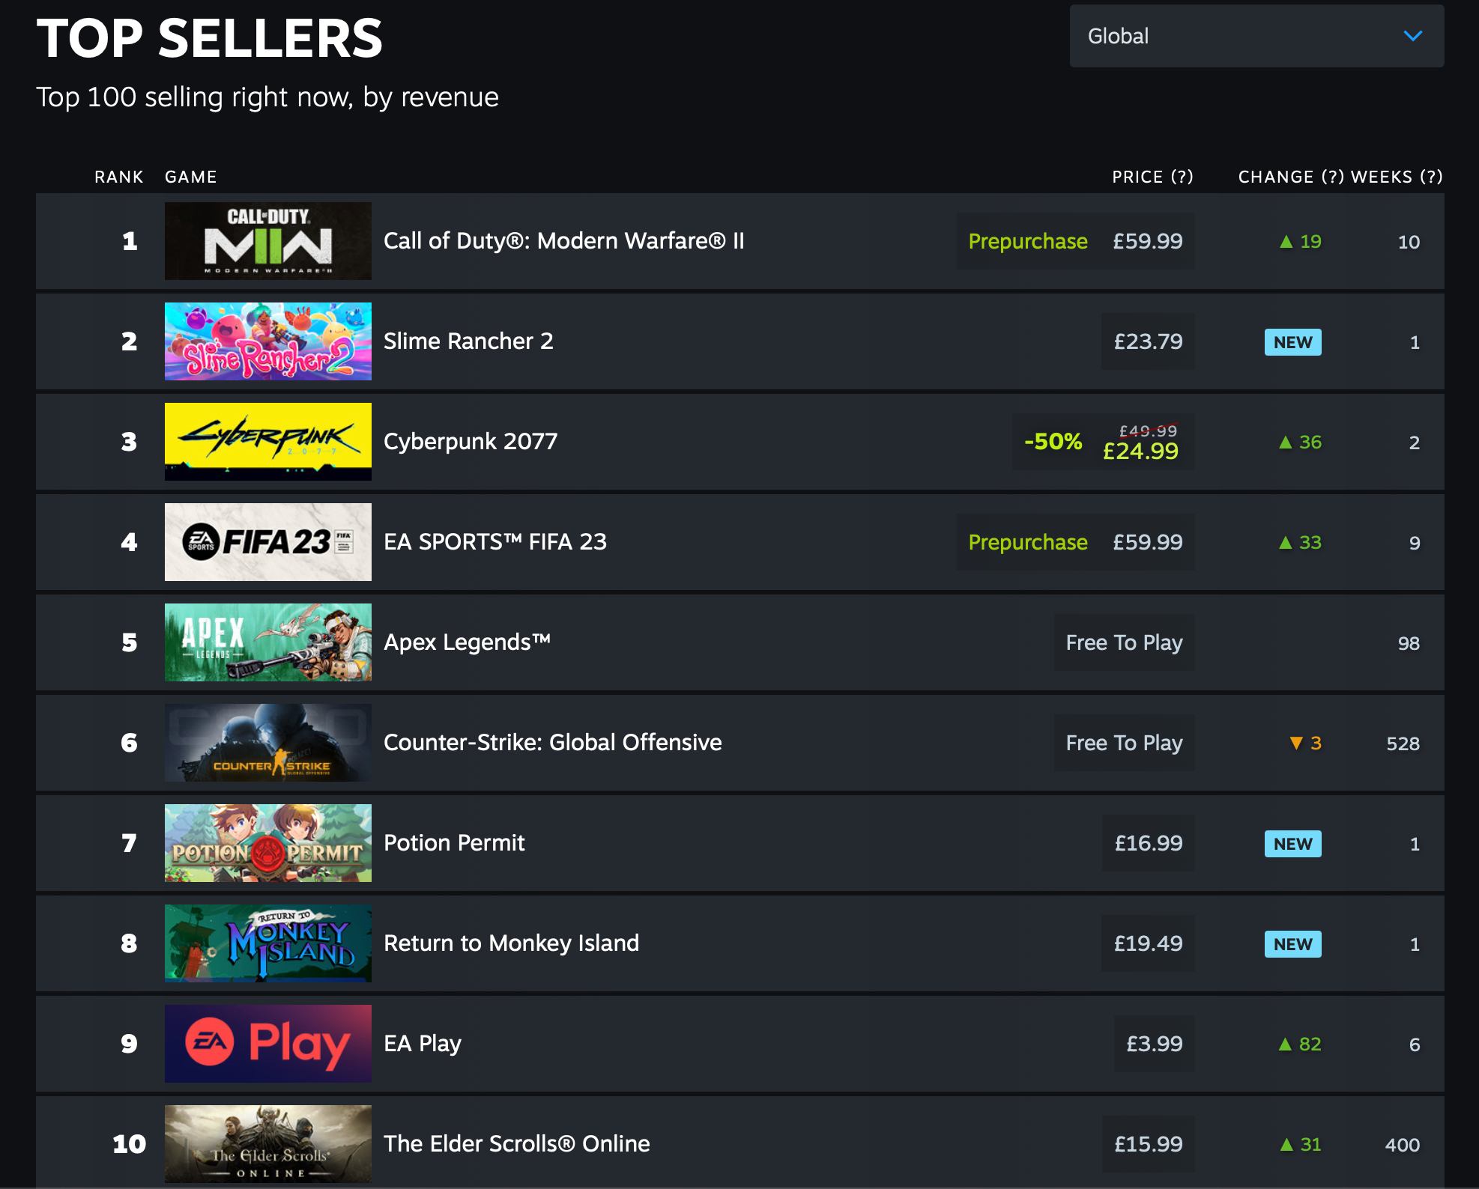The height and width of the screenshot is (1189, 1479).
Task: Click the RANK column header
Action: (x=119, y=177)
